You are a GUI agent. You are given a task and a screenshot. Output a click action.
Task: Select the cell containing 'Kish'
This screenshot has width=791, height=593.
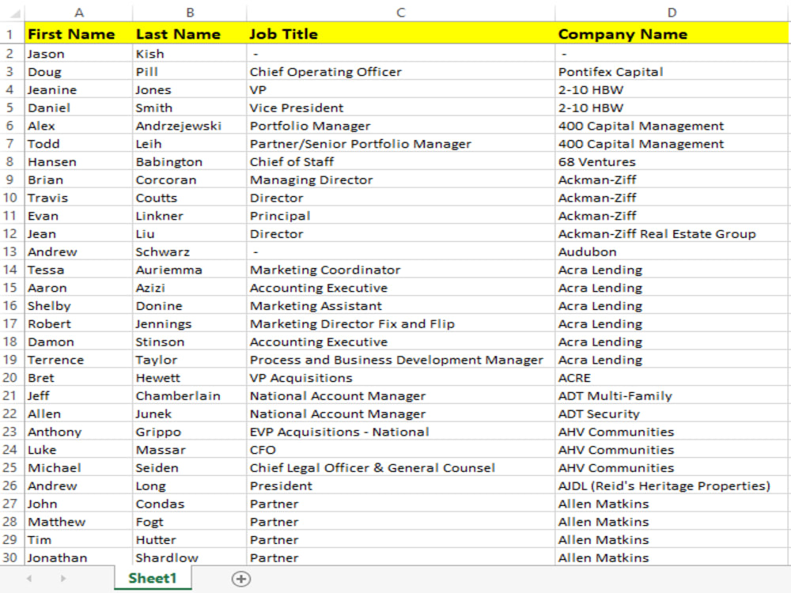pyautogui.click(x=190, y=54)
